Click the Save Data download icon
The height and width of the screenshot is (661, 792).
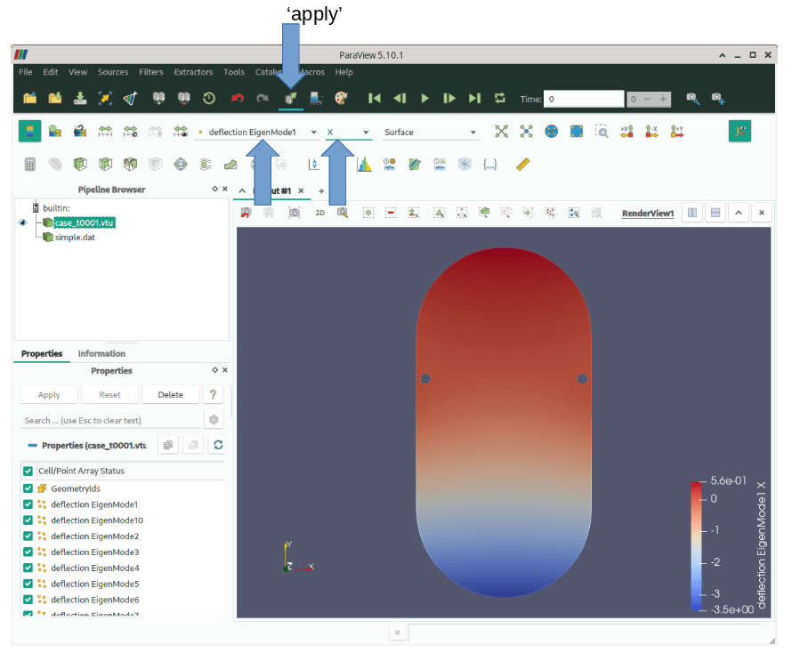tap(80, 98)
